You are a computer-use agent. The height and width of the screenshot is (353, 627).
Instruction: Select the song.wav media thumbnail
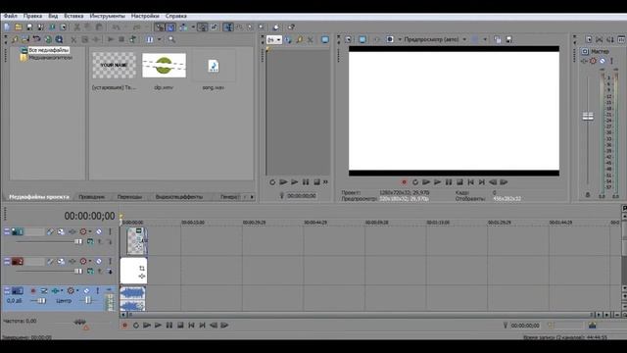tap(214, 66)
